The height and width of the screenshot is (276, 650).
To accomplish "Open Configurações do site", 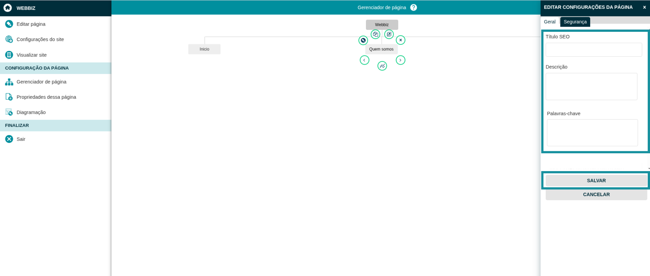I will (40, 39).
